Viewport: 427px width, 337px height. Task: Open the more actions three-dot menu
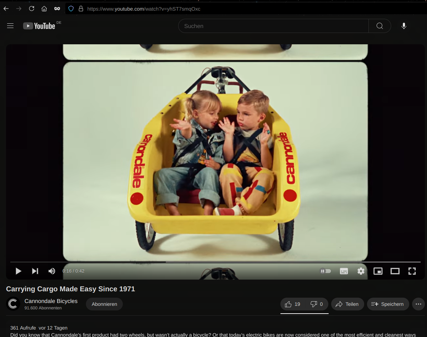pos(418,304)
